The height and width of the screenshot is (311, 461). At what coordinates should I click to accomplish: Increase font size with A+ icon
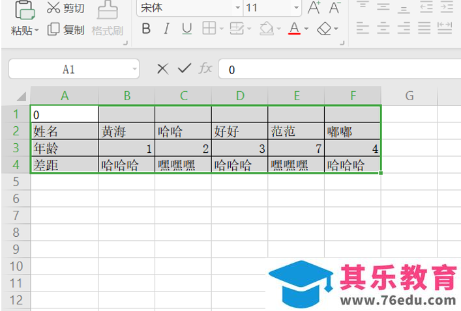click(x=314, y=8)
